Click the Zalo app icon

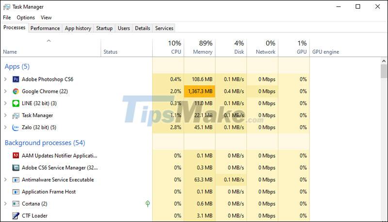(x=16, y=127)
